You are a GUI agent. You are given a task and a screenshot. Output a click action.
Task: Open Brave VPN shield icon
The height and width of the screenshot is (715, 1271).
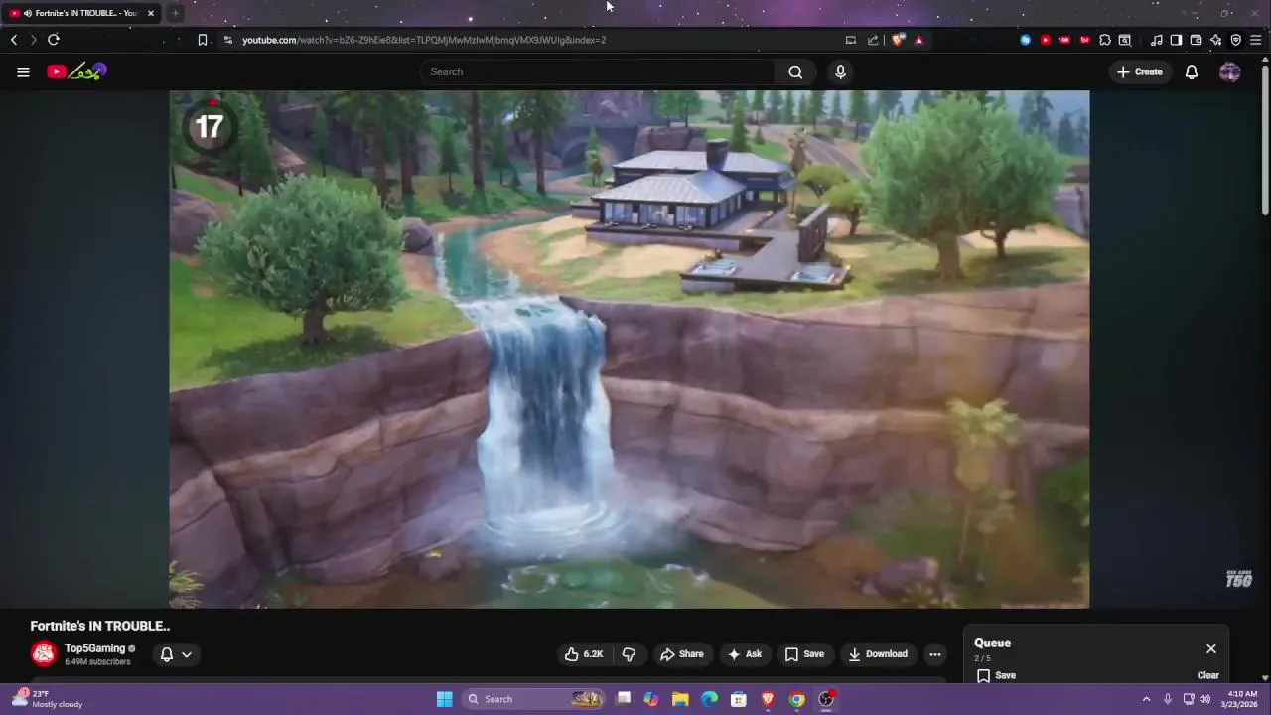point(1236,40)
